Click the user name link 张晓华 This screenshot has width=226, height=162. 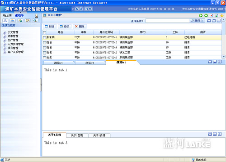click(19, 15)
